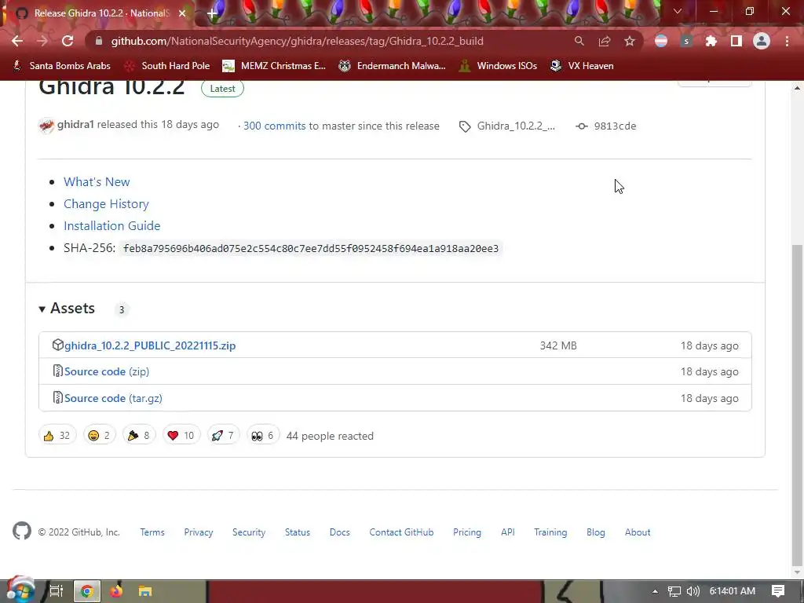804x603 pixels.
Task: Click the striped extension icon in toolbar
Action: click(x=661, y=41)
